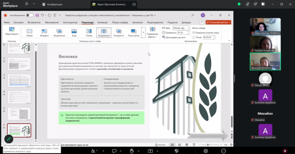This screenshot has height=154, width=295.
Task: Switch to the Основне tab
Action: 18,22
